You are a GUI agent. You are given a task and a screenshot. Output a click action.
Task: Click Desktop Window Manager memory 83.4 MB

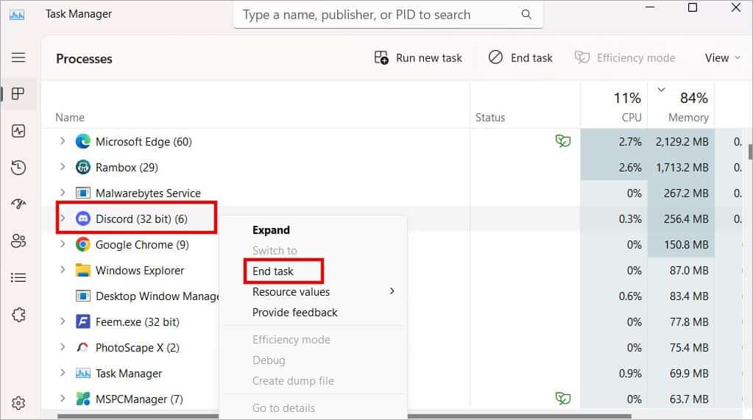pyautogui.click(x=689, y=296)
